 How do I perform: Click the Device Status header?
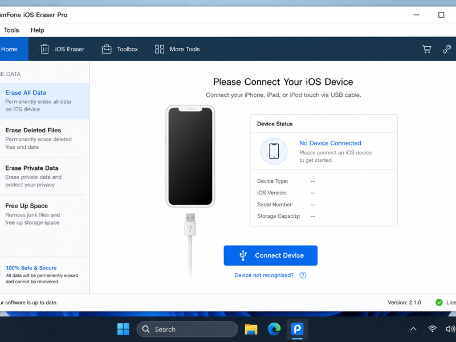pos(275,124)
